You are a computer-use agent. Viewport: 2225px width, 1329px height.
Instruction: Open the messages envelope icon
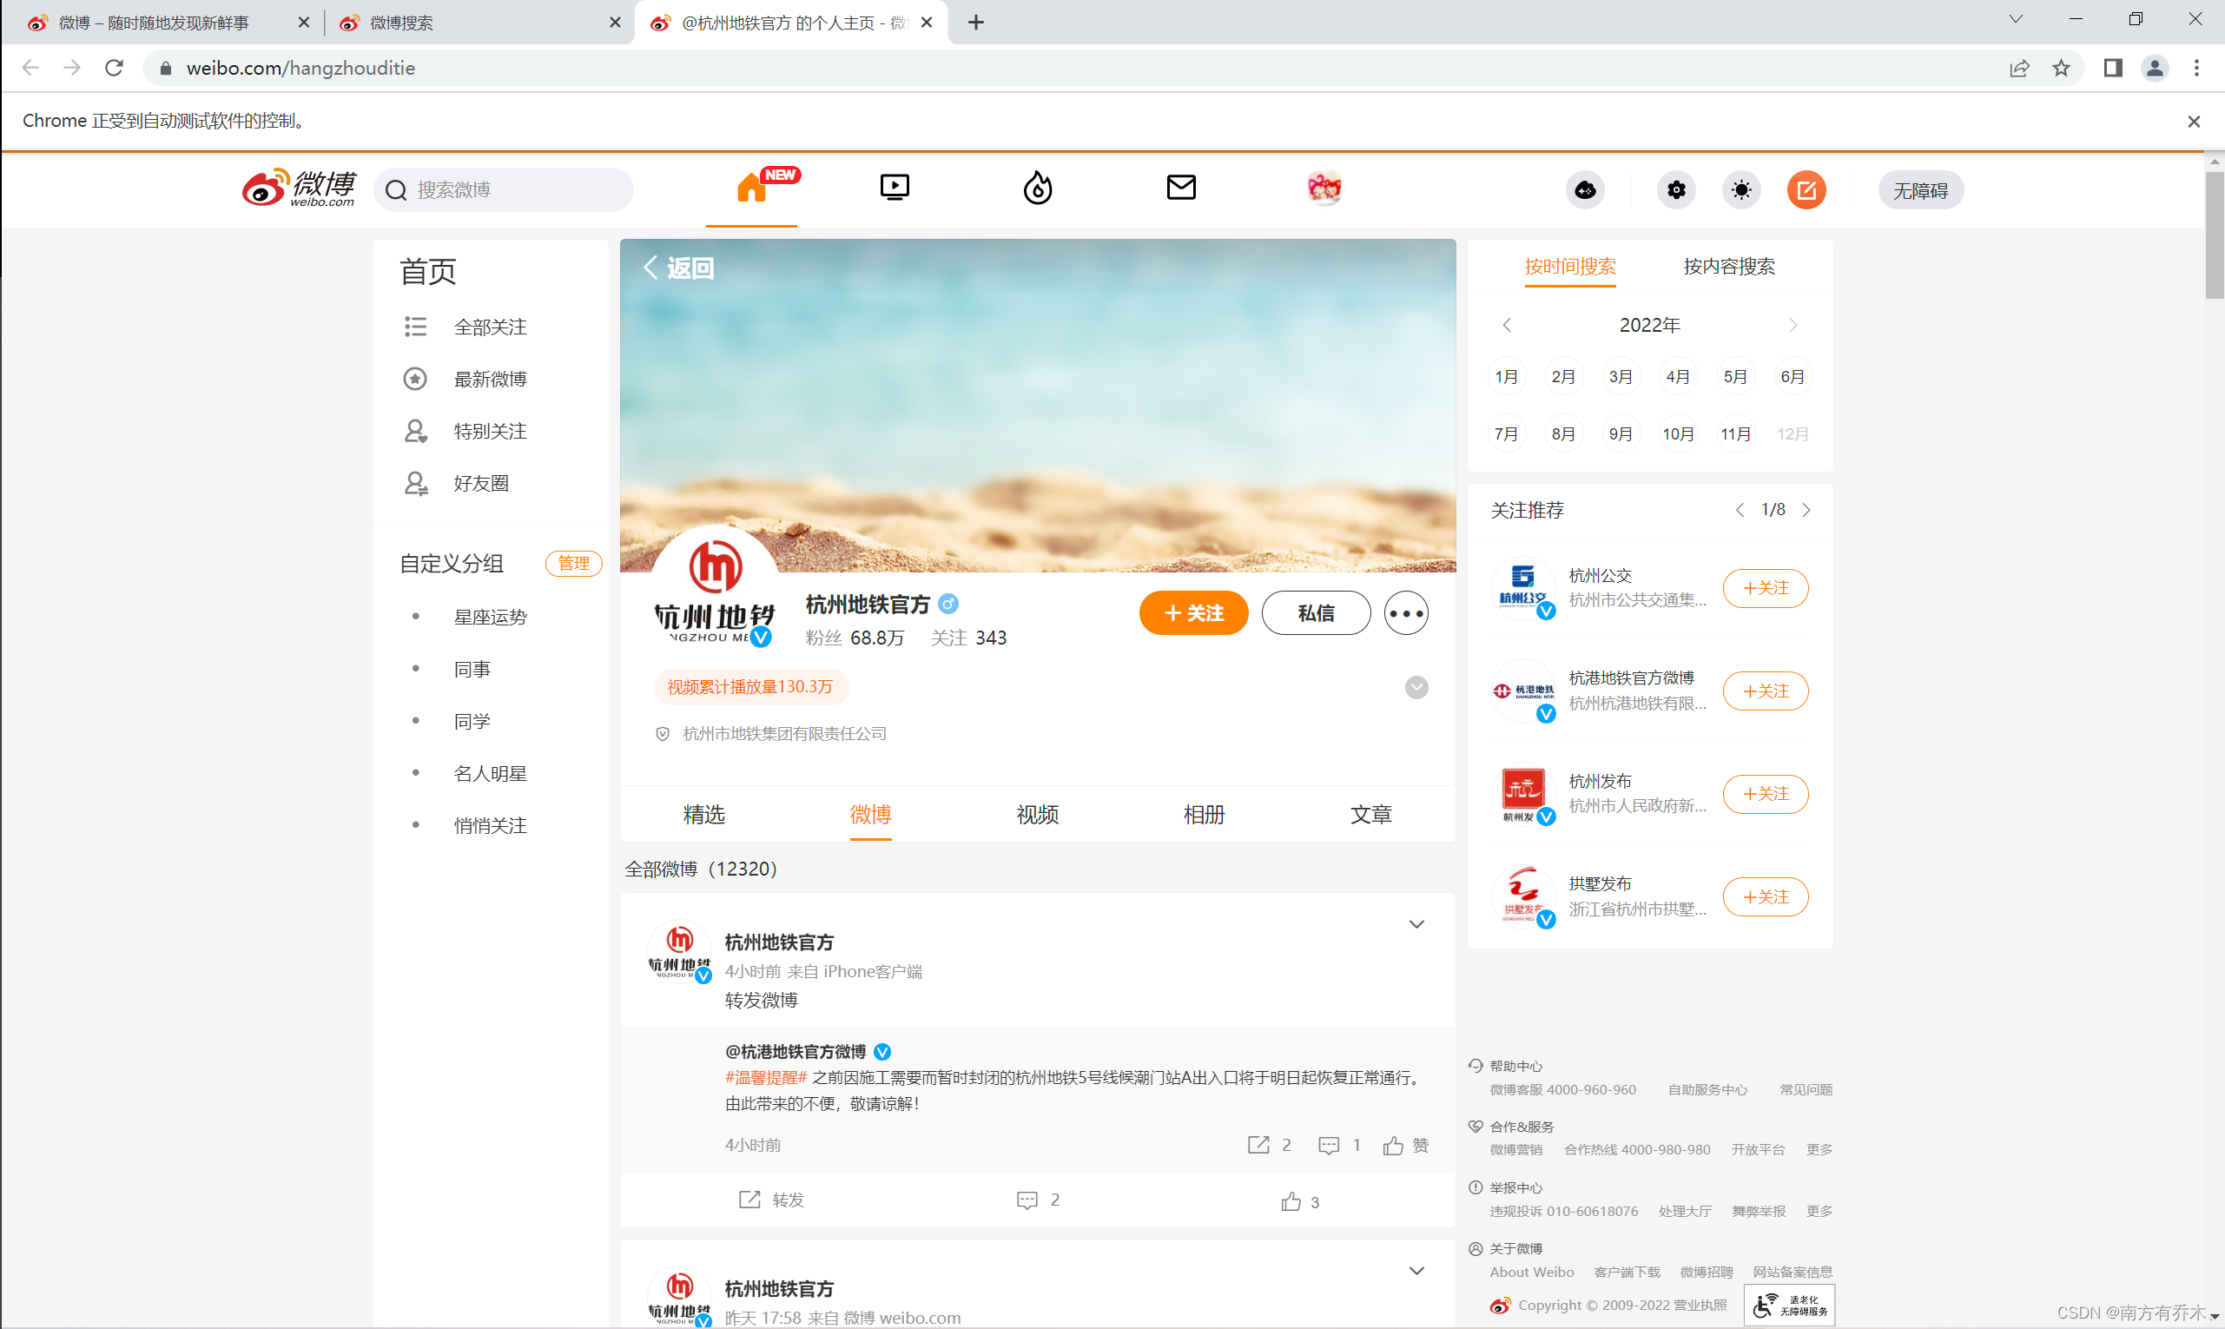coord(1180,188)
